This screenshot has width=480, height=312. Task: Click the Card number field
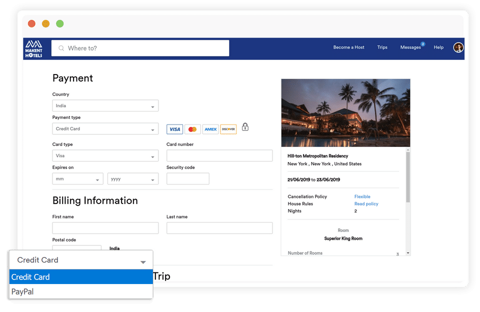point(219,155)
